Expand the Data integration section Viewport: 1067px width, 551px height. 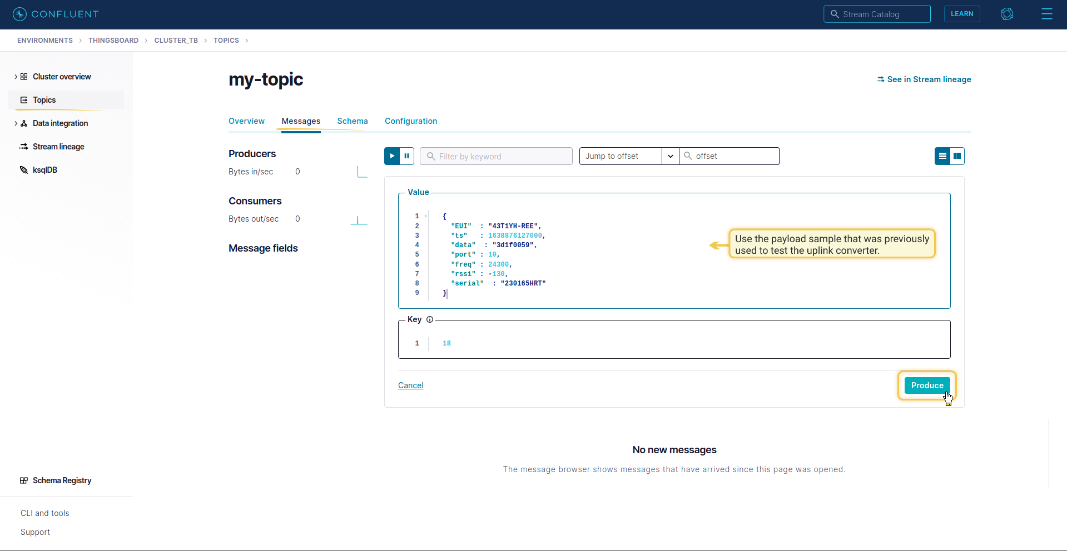point(16,123)
